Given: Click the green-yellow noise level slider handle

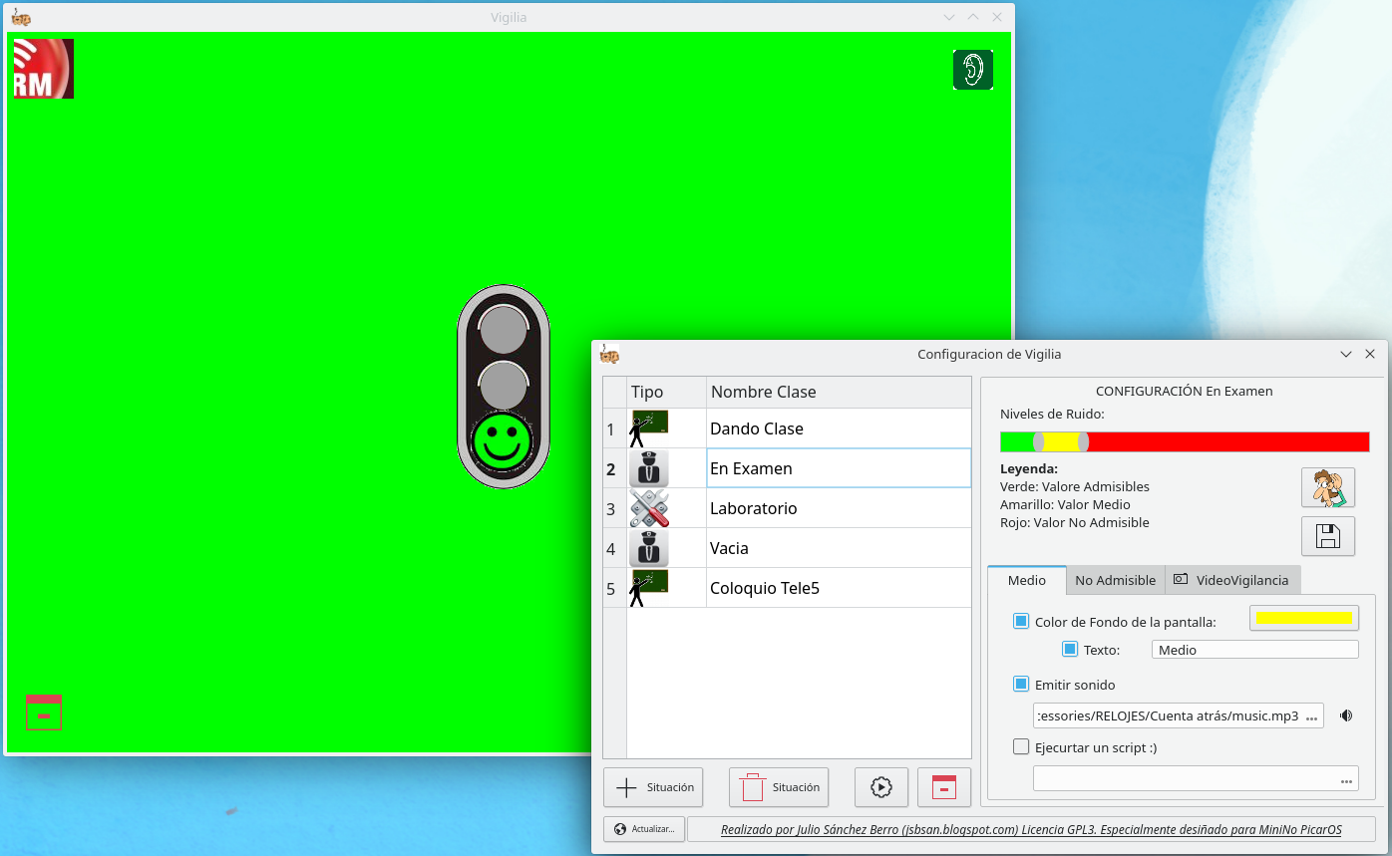Looking at the screenshot, I should (1038, 441).
